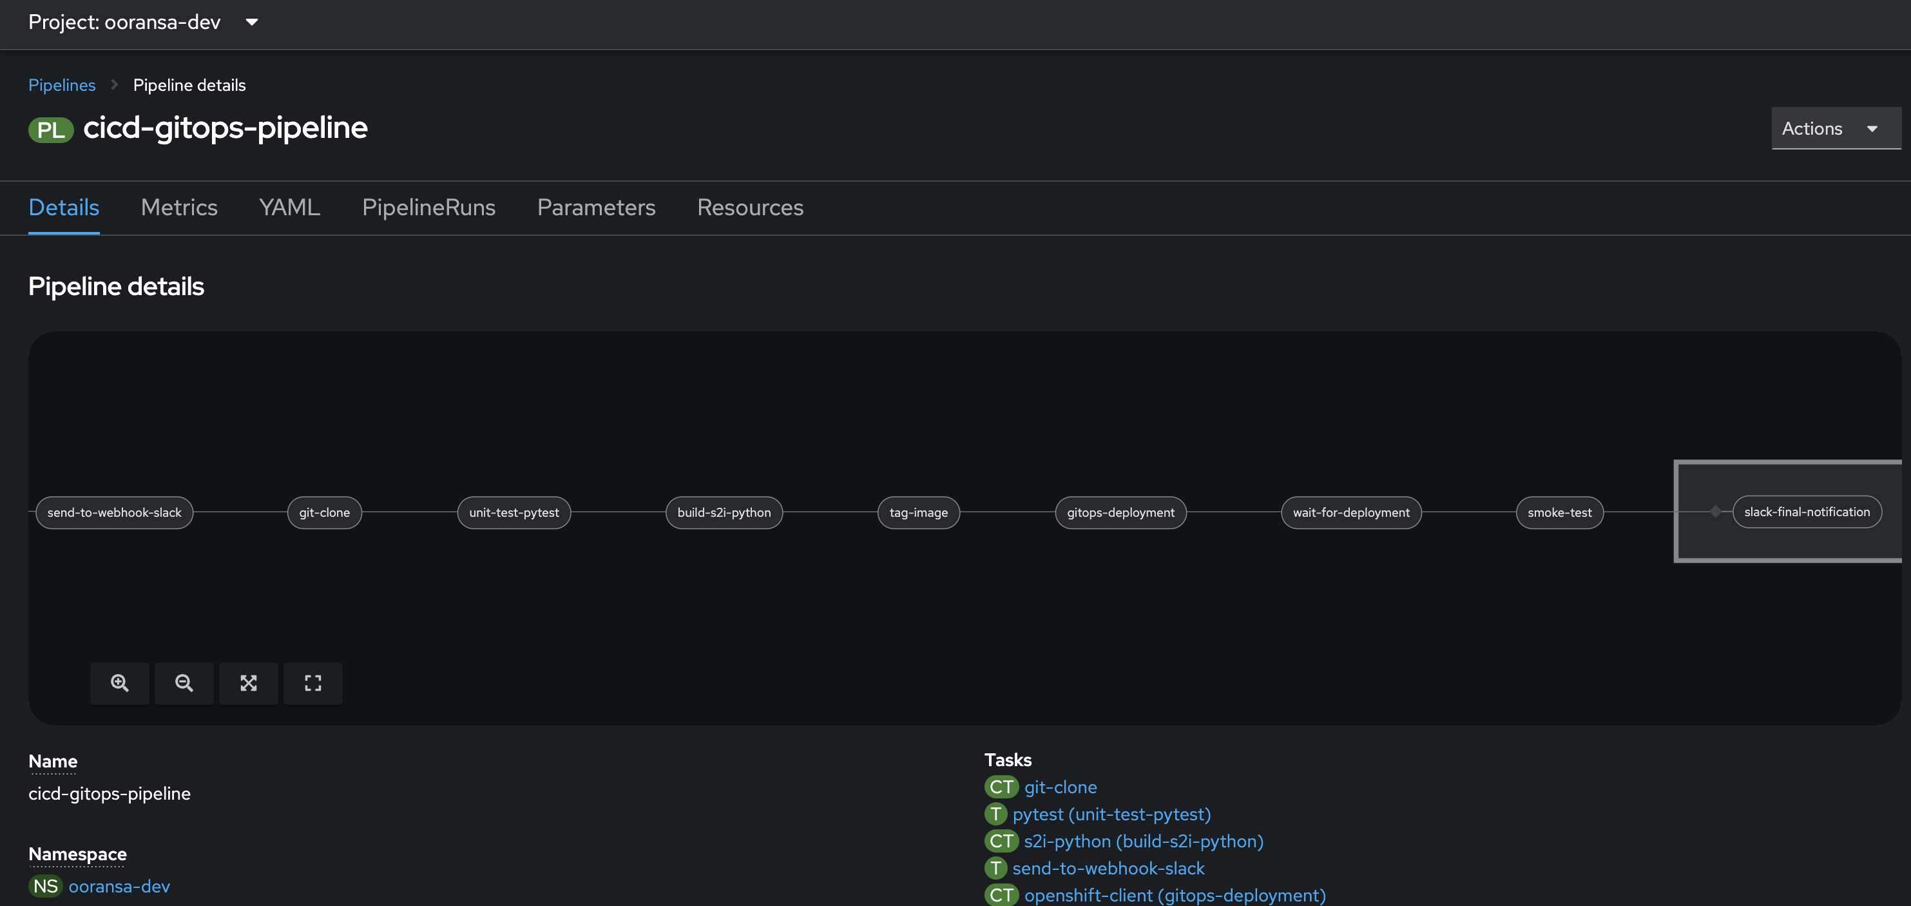Click the T badge beside pytest task
The width and height of the screenshot is (1911, 906).
pos(995,814)
